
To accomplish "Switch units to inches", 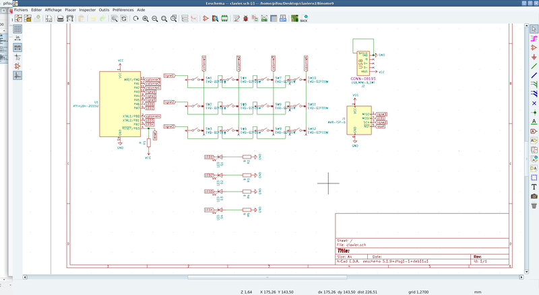I will coord(18,38).
